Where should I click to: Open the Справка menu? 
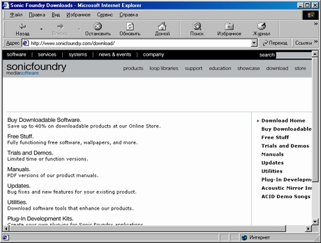(128, 15)
